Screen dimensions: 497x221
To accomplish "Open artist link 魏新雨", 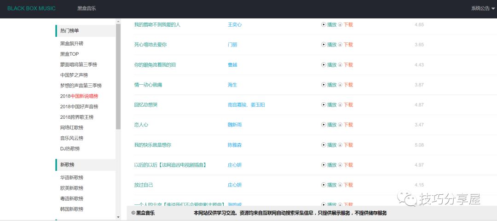I will pyautogui.click(x=235, y=125).
